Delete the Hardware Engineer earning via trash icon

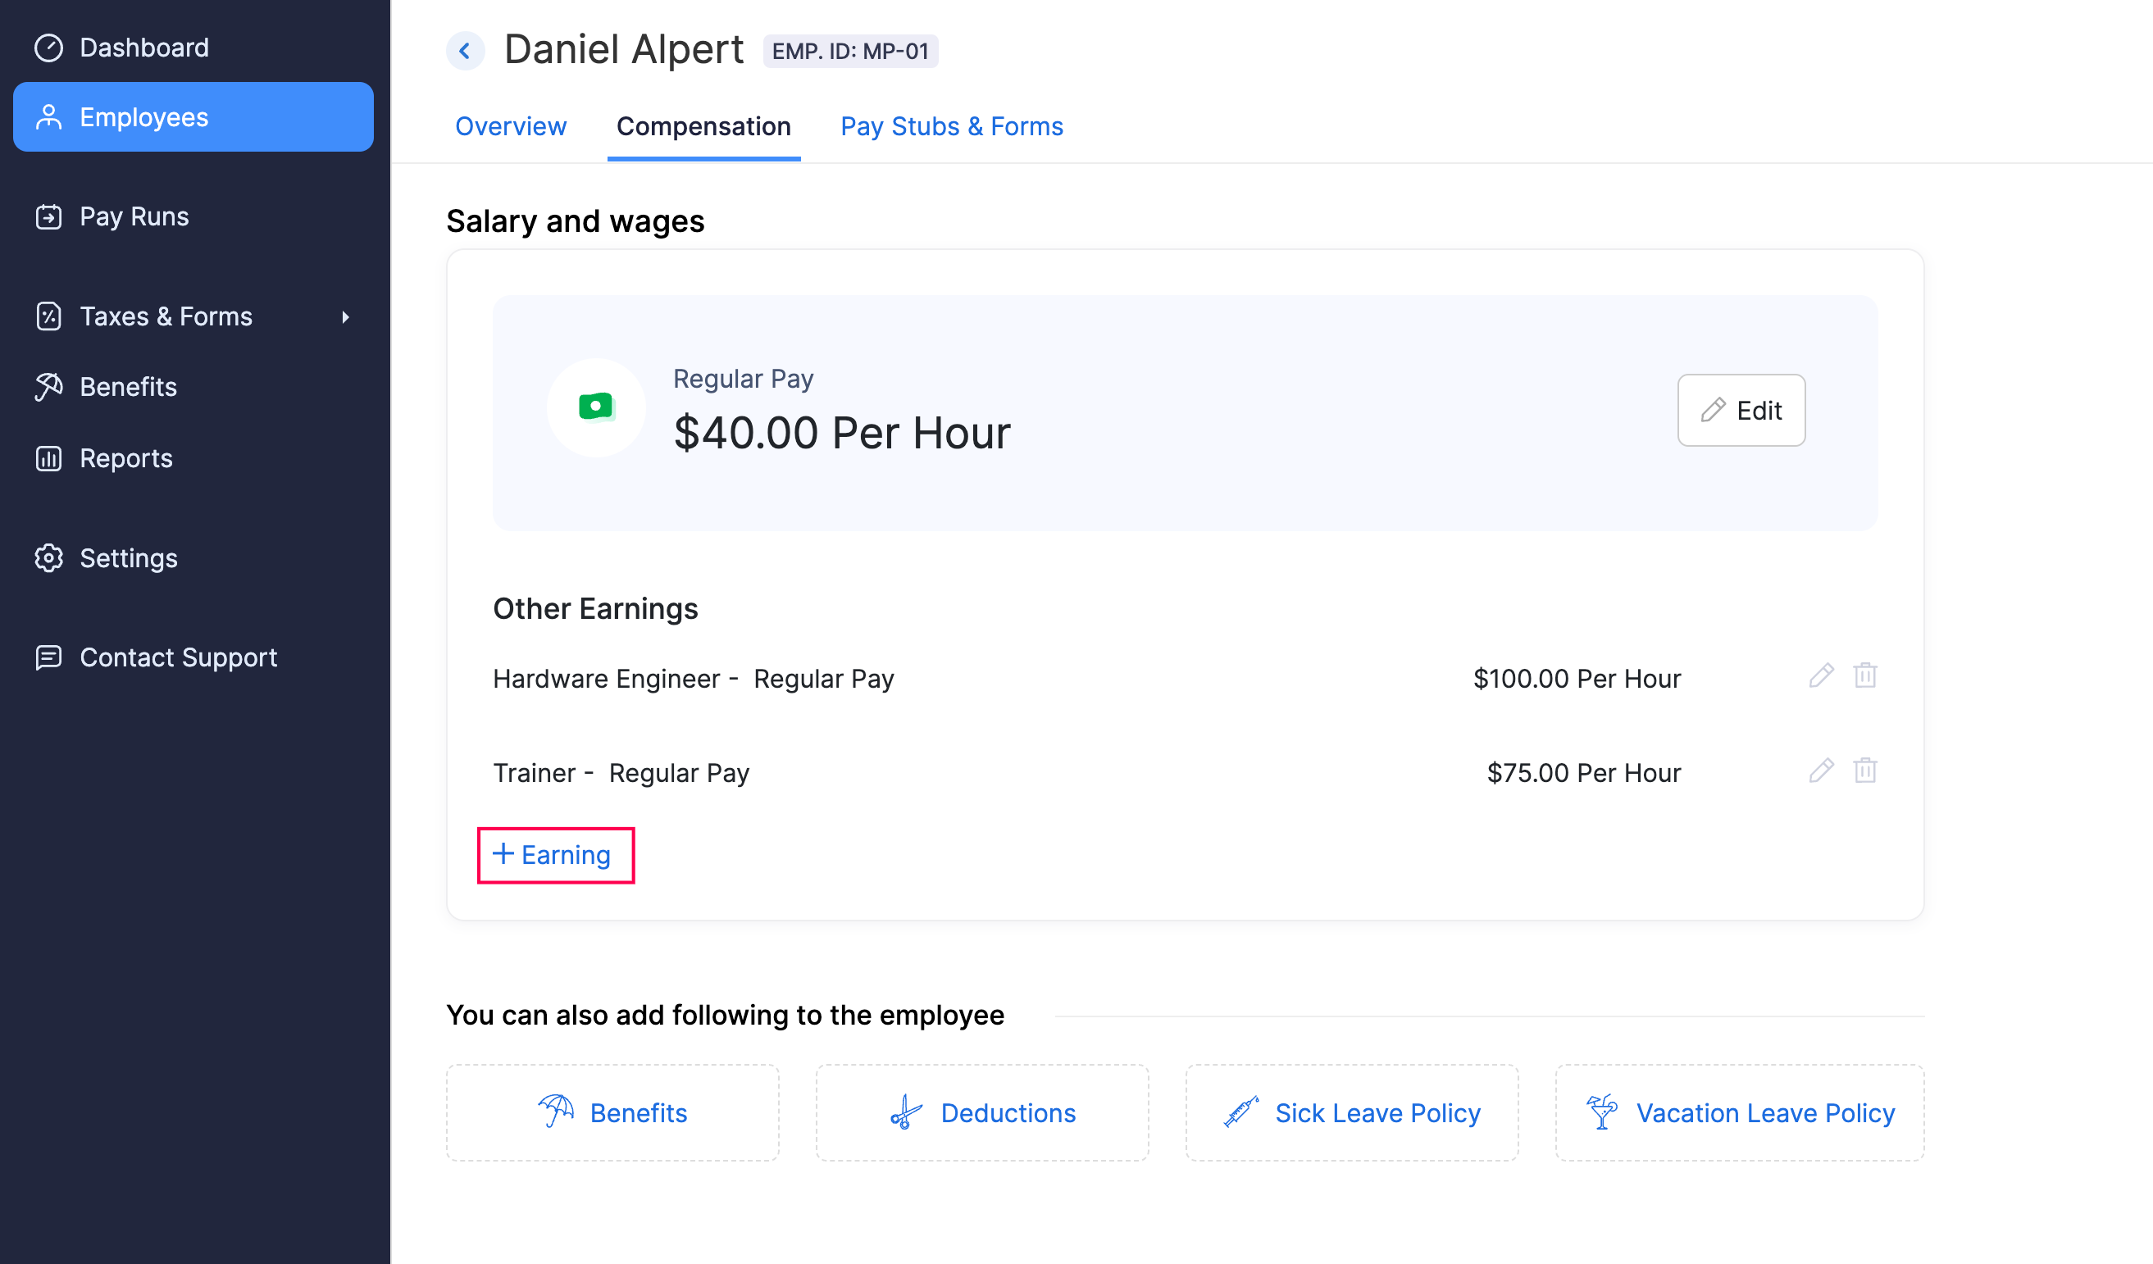click(x=1866, y=675)
